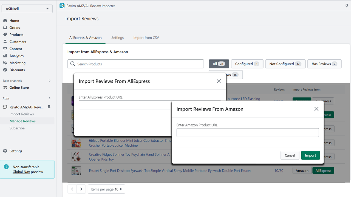Open the Items per page selector
The height and width of the screenshot is (197, 351).
tap(106, 189)
